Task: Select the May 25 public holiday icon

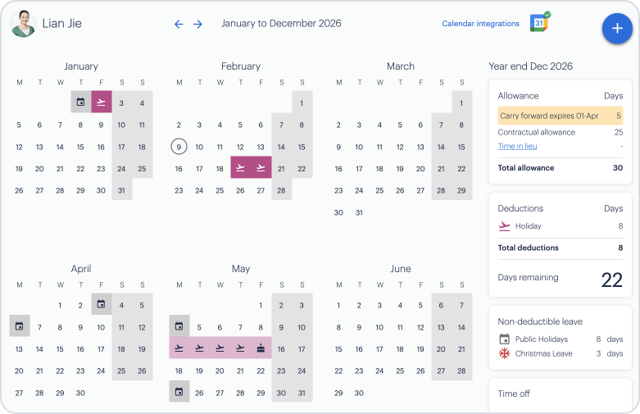Action: (179, 392)
